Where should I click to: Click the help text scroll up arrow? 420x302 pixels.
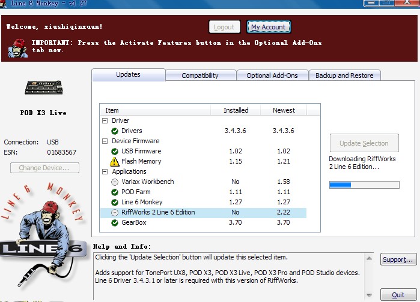(369, 258)
